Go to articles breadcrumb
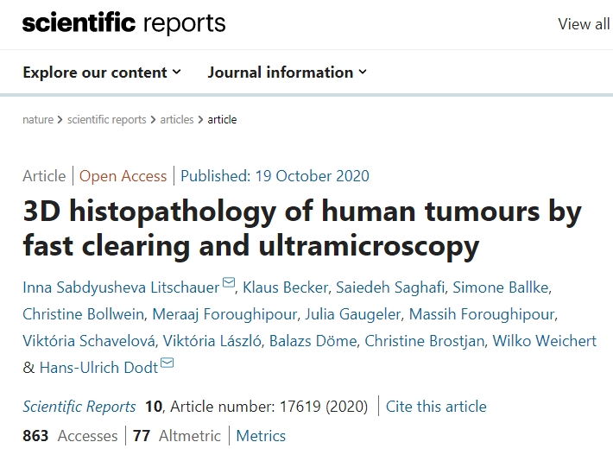The width and height of the screenshot is (613, 461). tap(177, 119)
